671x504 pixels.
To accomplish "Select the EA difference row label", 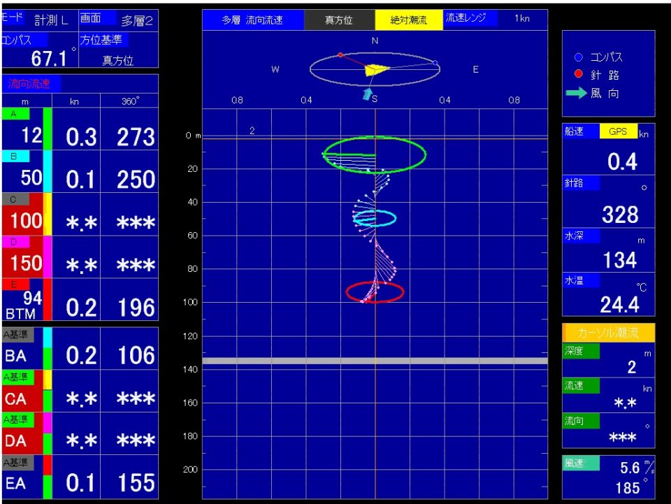I will coord(15,484).
